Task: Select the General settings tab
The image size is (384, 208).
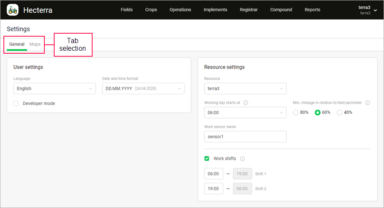Action: [x=17, y=44]
